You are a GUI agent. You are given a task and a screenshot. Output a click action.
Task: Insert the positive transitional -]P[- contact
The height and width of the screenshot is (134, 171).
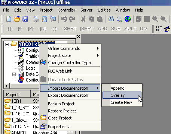[x=30, y=29]
